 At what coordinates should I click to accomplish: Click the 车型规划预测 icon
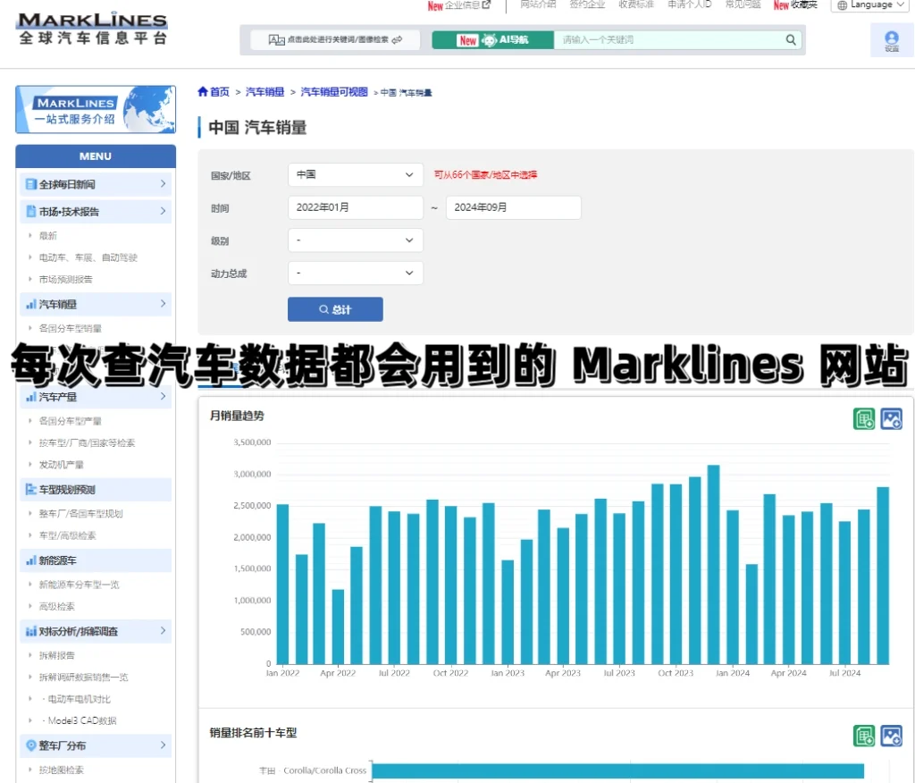tap(31, 489)
